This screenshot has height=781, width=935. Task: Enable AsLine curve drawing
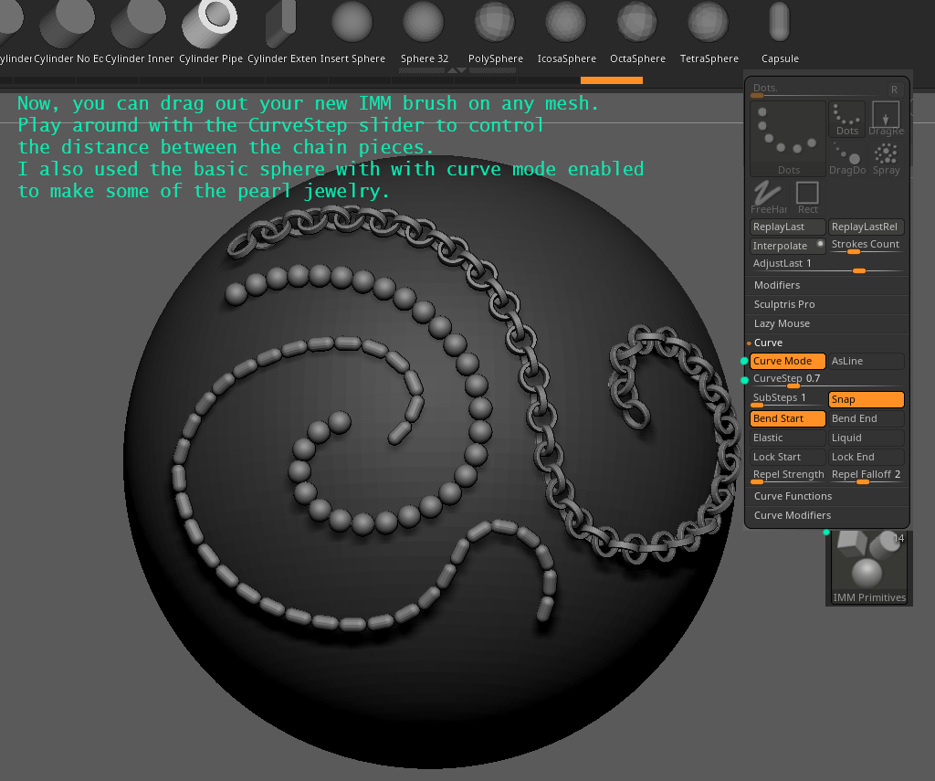point(865,361)
